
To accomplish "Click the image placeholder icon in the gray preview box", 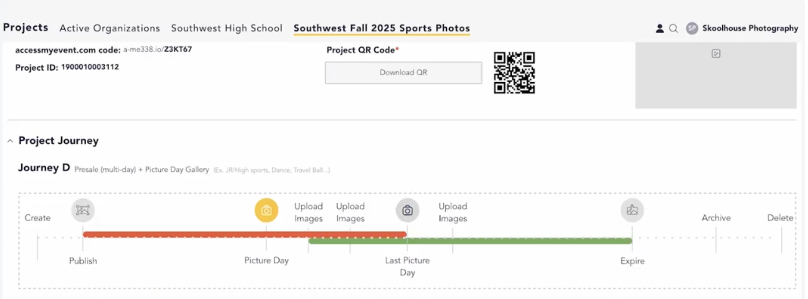I will pyautogui.click(x=716, y=53).
